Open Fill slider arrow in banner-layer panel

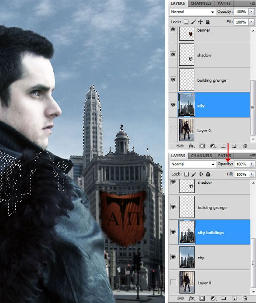pos(251,22)
